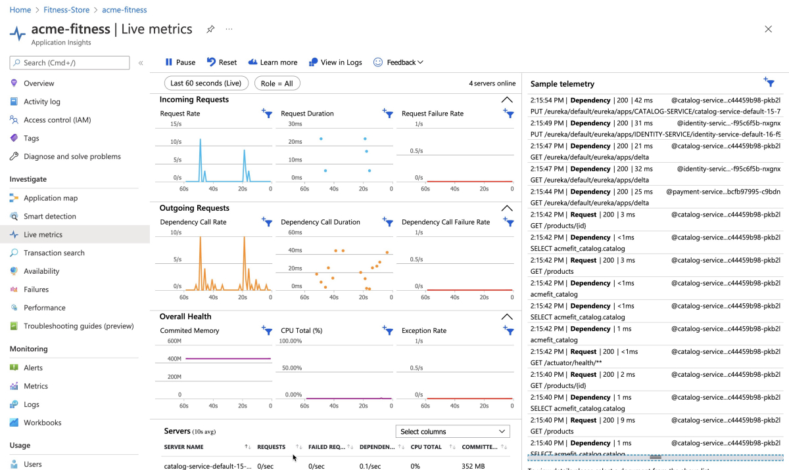Collapse the left sidebar menu
Viewport: 789px width, 470px height.
point(141,63)
